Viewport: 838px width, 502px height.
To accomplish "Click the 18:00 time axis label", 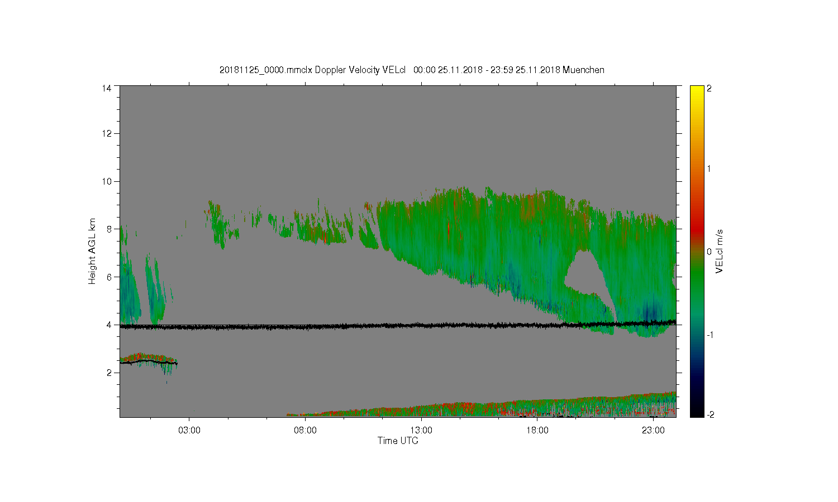I will click(537, 431).
